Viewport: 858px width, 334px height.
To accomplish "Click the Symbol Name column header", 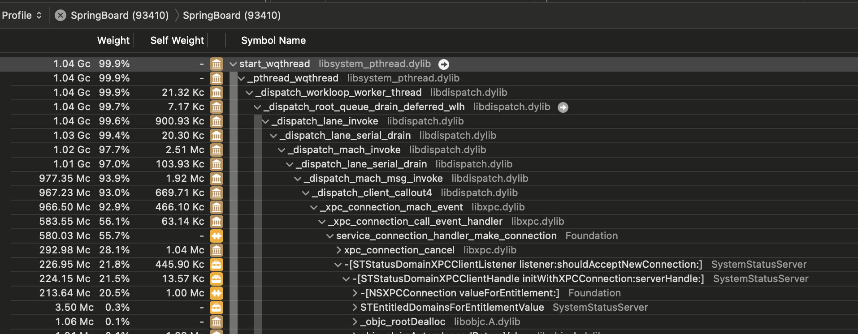I will [273, 41].
